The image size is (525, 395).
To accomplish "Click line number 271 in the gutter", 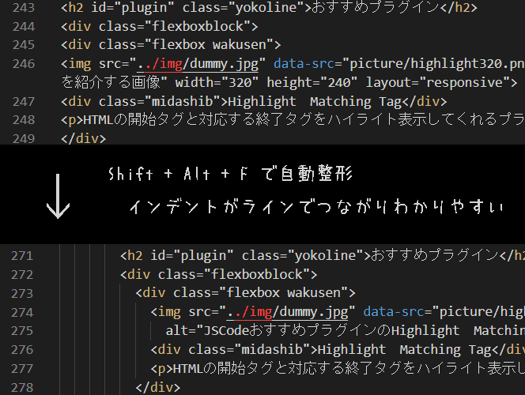I will pos(22,256).
